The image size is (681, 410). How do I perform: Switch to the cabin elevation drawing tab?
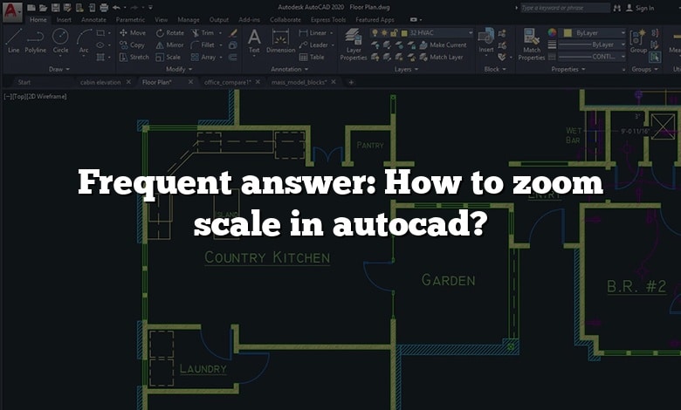coord(100,82)
